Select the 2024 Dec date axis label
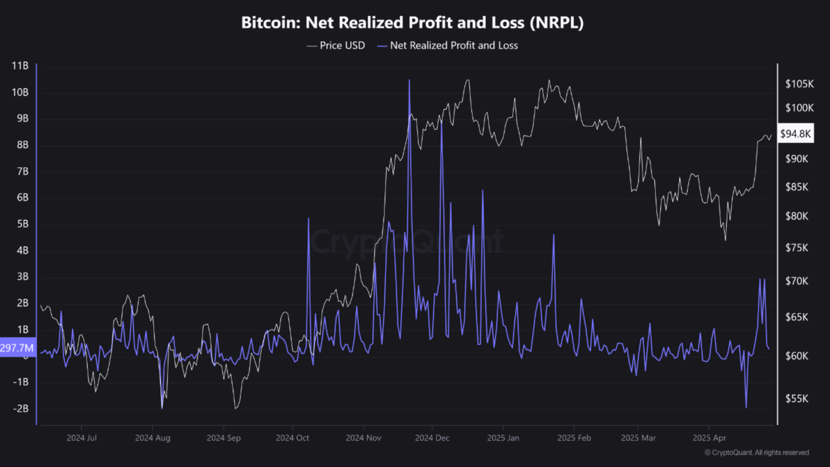Viewport: 830px width, 467px height. (x=432, y=438)
